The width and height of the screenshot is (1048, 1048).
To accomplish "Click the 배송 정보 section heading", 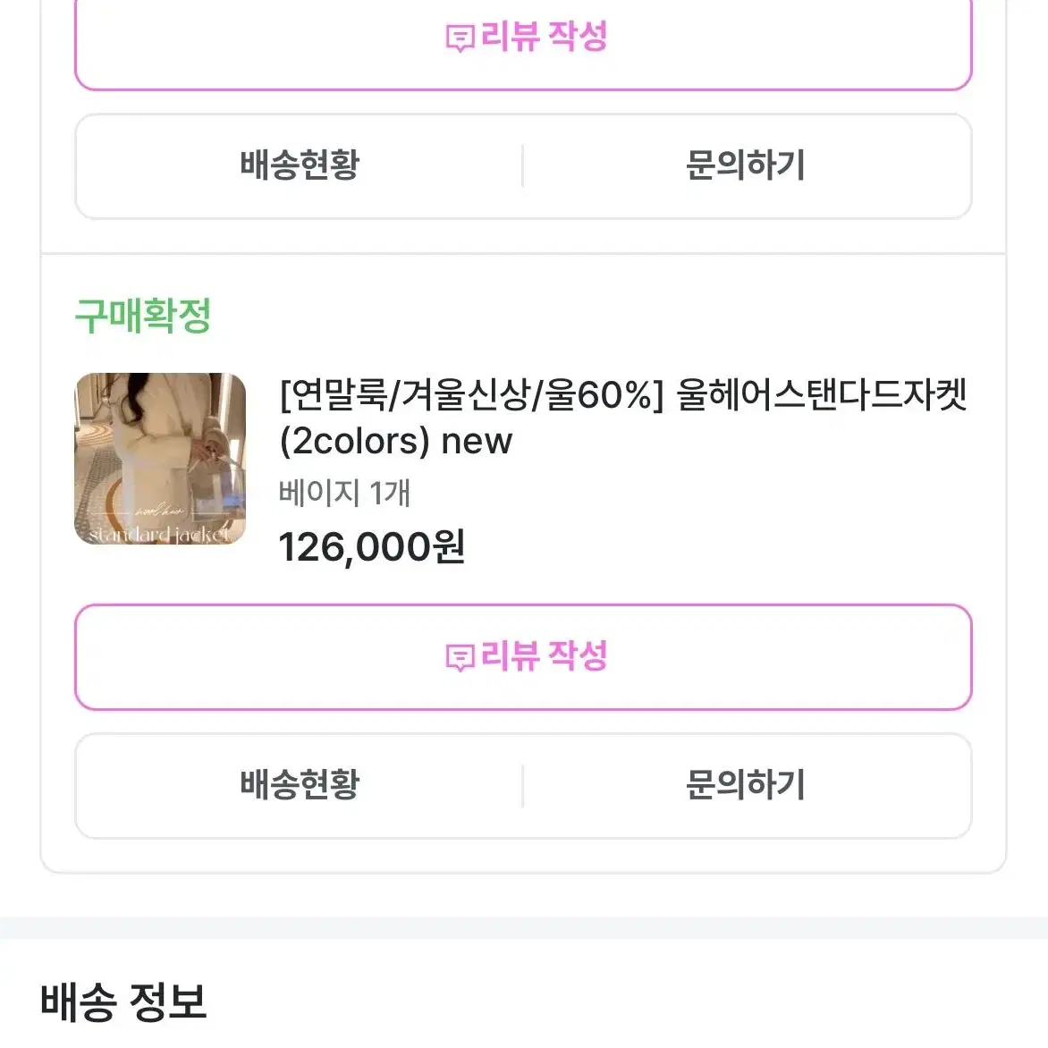I will click(x=123, y=1002).
